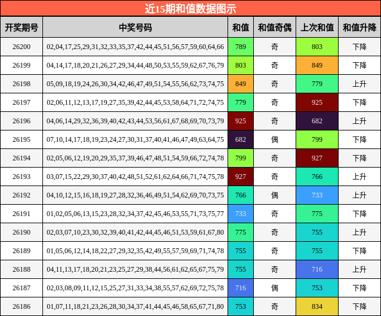Screen dimensions: 381x316
Task: Click the 上升 trend cell in row 26188
Action: (360, 269)
